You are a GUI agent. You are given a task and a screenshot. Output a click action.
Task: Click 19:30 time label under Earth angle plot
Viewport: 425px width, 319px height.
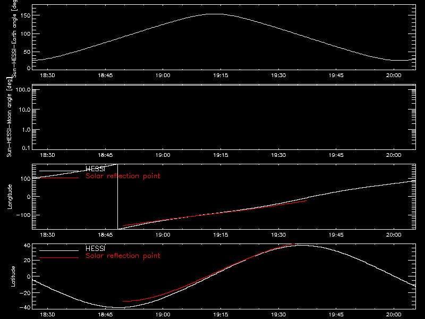(x=278, y=75)
